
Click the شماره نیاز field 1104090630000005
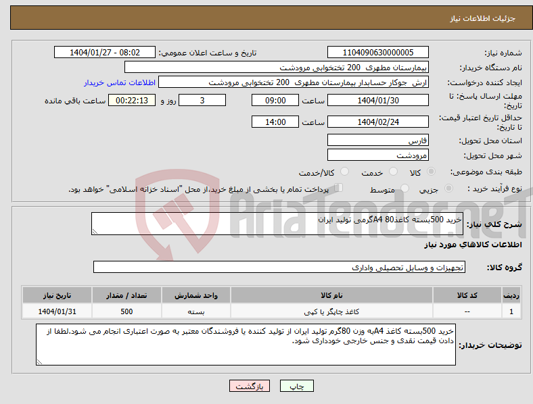378,52
